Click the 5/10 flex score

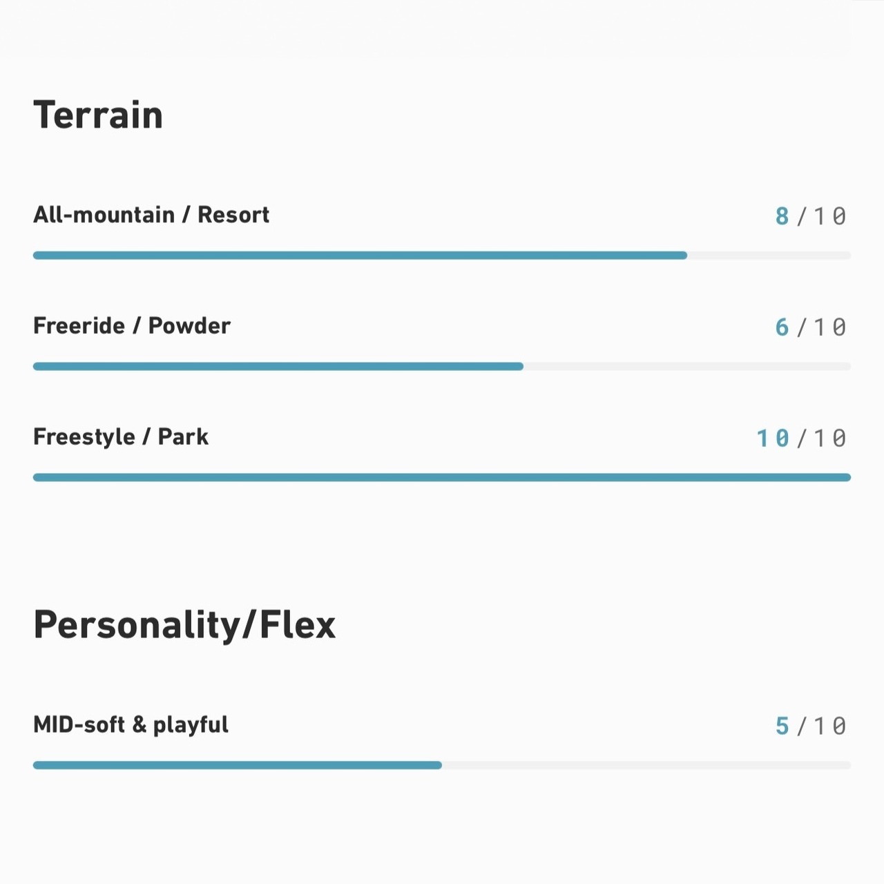[x=811, y=727]
